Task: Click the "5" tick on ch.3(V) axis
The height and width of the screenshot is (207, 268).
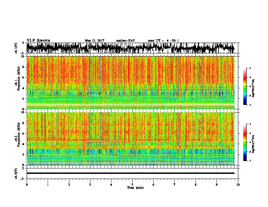Action: point(24,168)
